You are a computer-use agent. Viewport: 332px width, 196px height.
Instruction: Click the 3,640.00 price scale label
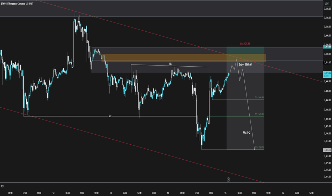pyautogui.click(x=327, y=17)
